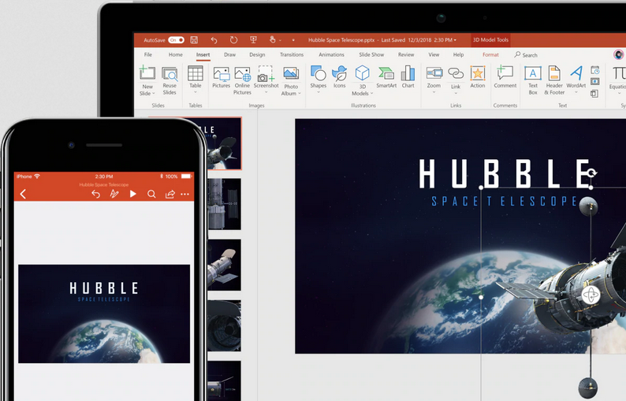Image resolution: width=626 pixels, height=401 pixels.
Task: Insert a Chart
Action: click(x=408, y=77)
